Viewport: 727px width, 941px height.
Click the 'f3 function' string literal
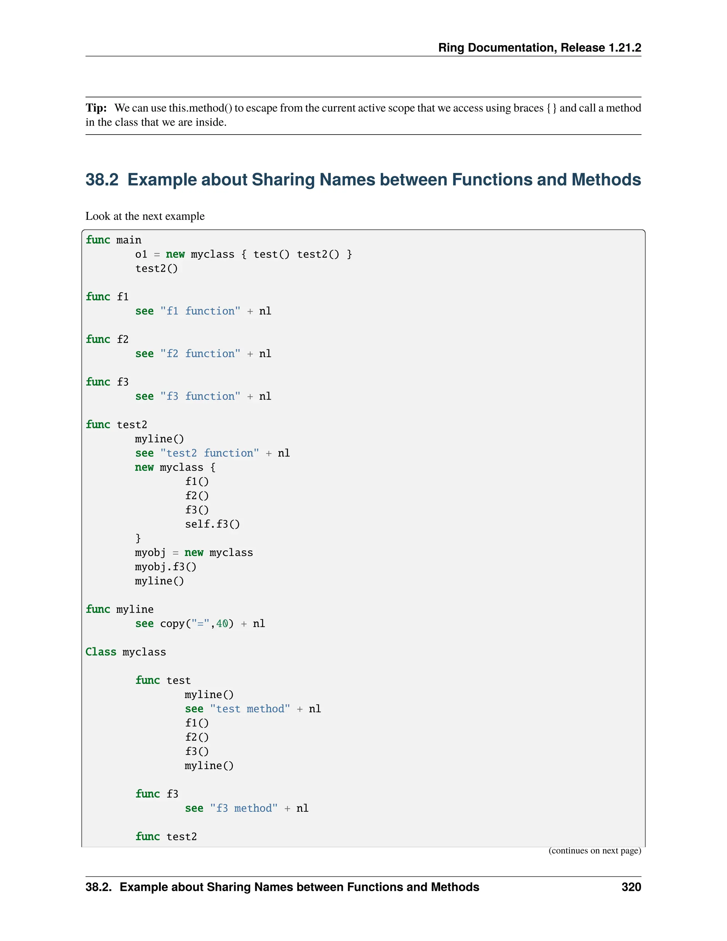[200, 396]
